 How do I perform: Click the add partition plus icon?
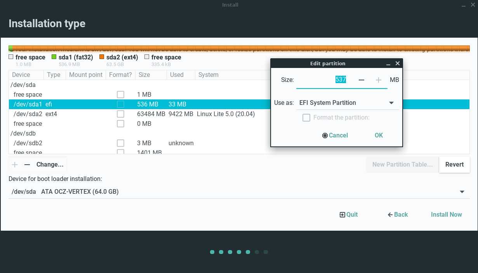(x=15, y=165)
